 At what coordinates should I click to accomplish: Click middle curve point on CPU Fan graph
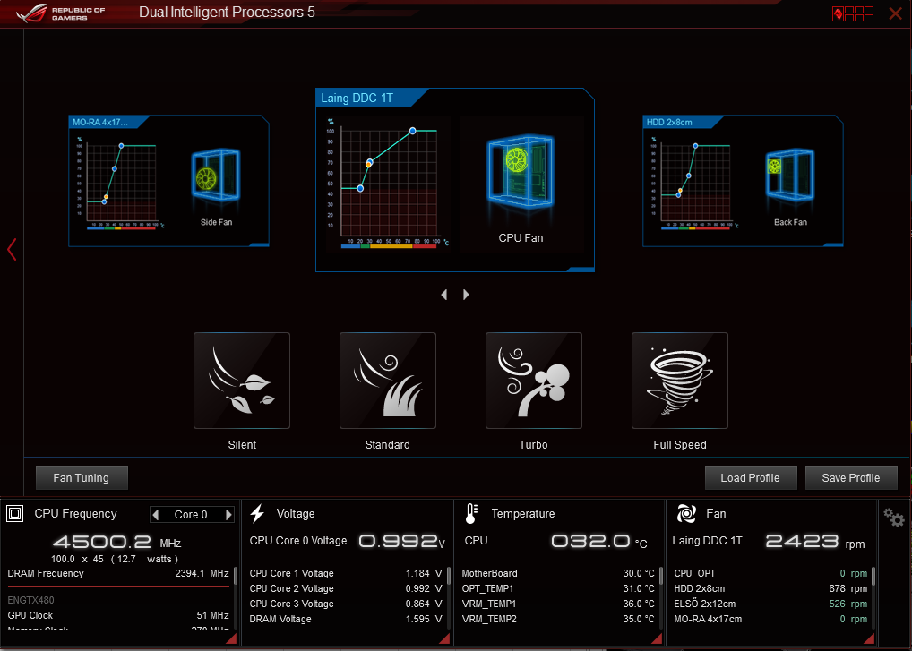[x=369, y=162]
